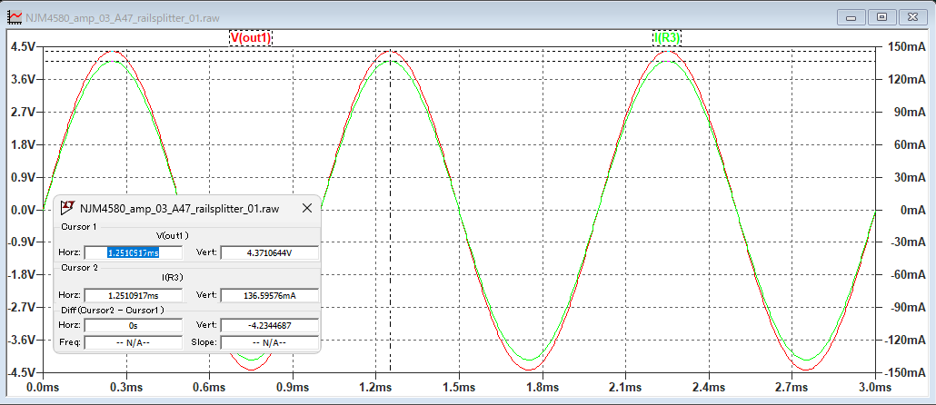The height and width of the screenshot is (405, 936).
Task: Click the Cursor 1 Vert value 4.3710644V
Action: point(270,252)
